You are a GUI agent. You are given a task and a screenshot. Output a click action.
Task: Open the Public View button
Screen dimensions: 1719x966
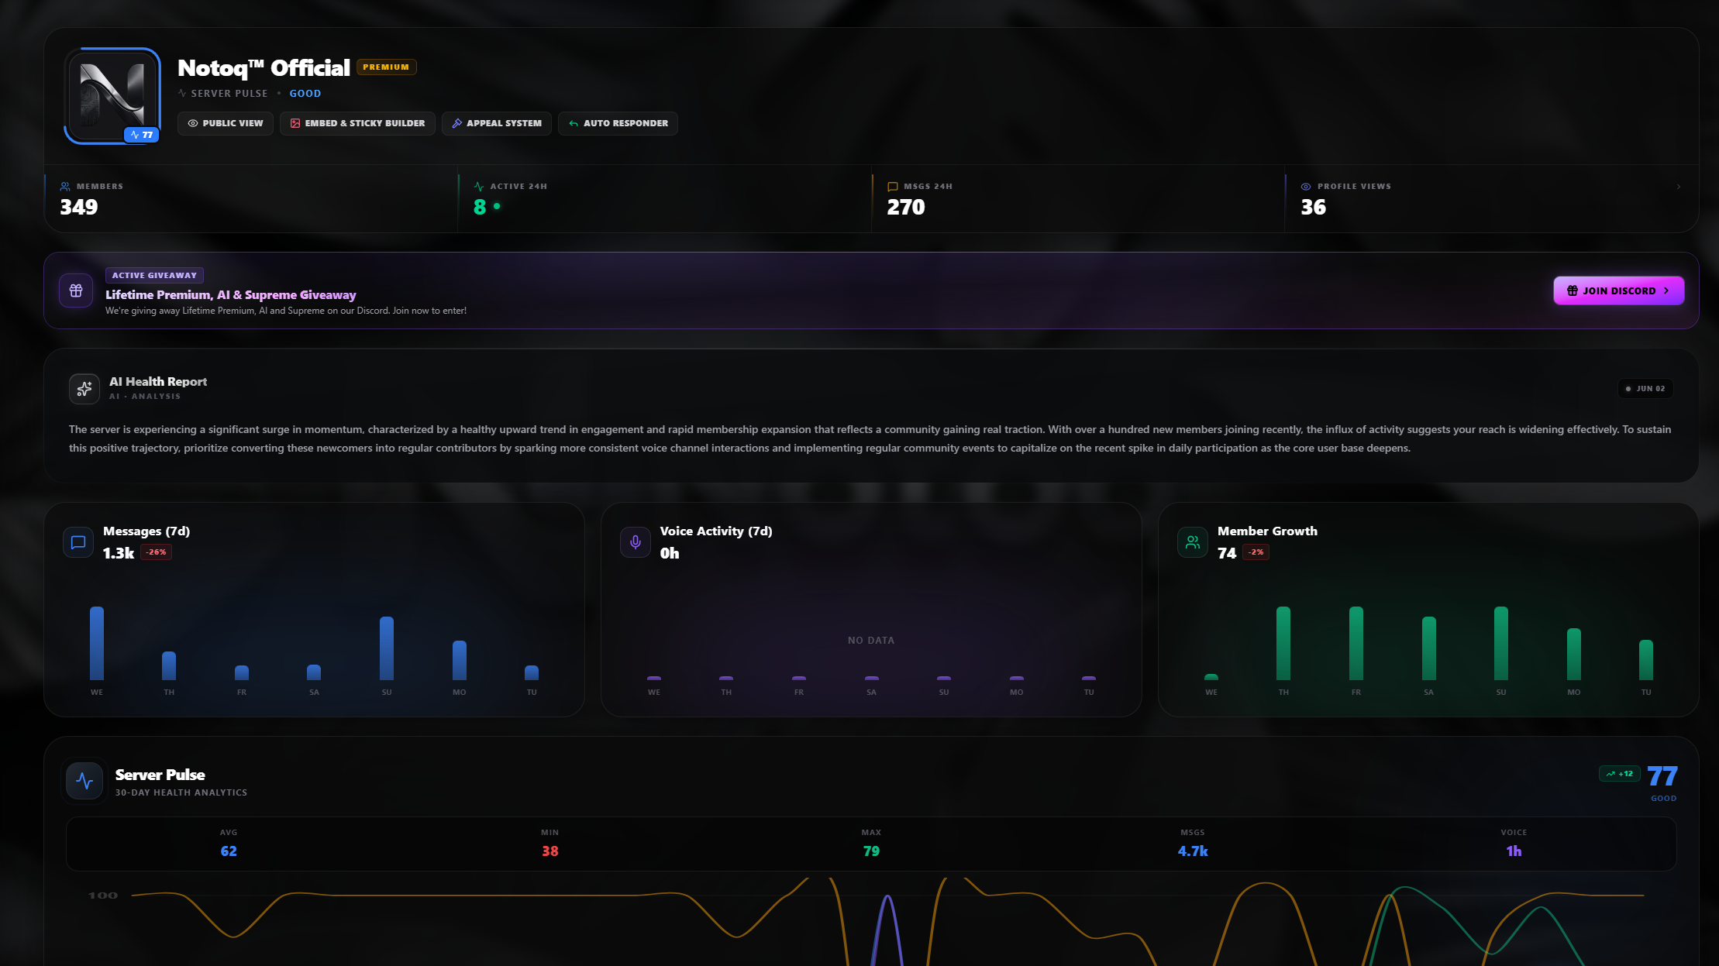tap(226, 123)
